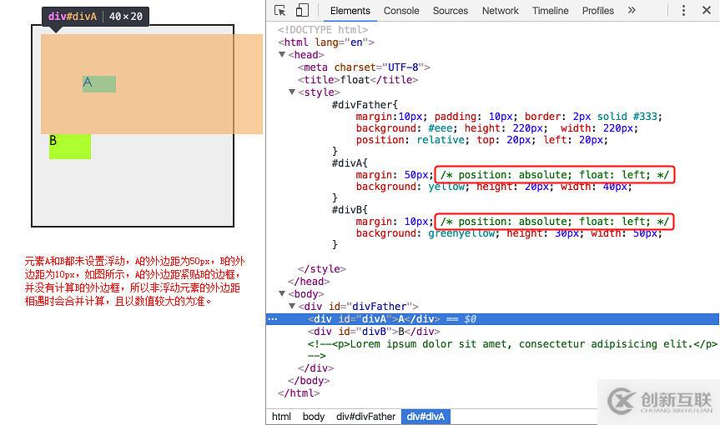Open the ellipsis actions on selected divA row
This screenshot has height=425, width=720.
tap(272, 319)
